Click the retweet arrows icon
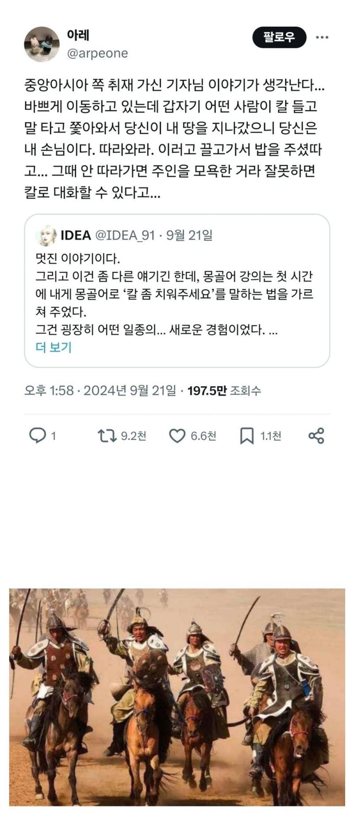Screen dimensions: 354x816 [107, 435]
